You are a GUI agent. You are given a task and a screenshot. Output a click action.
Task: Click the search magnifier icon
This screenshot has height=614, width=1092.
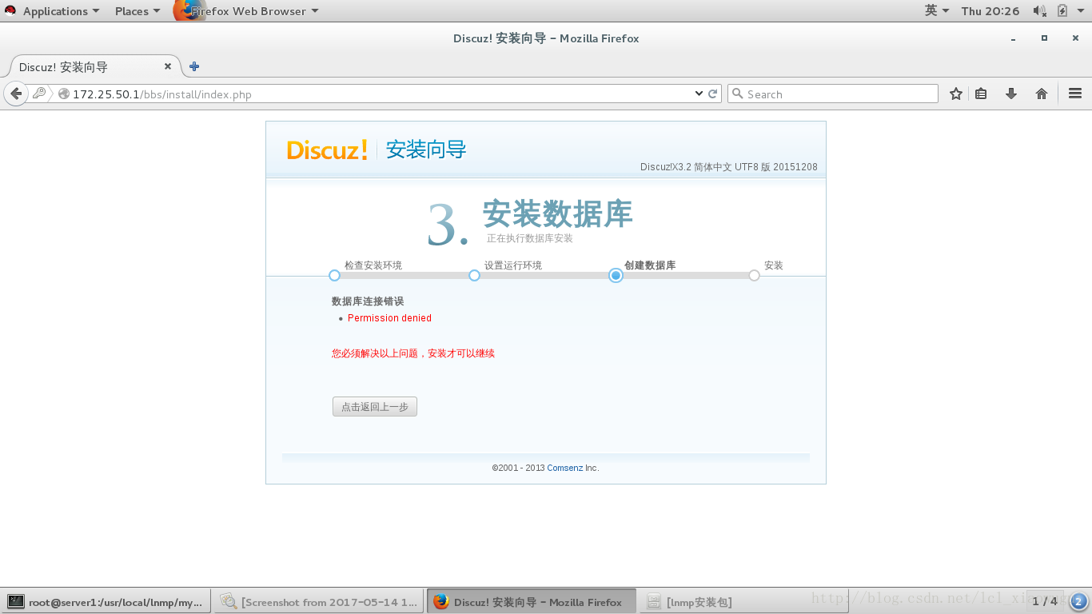738,94
